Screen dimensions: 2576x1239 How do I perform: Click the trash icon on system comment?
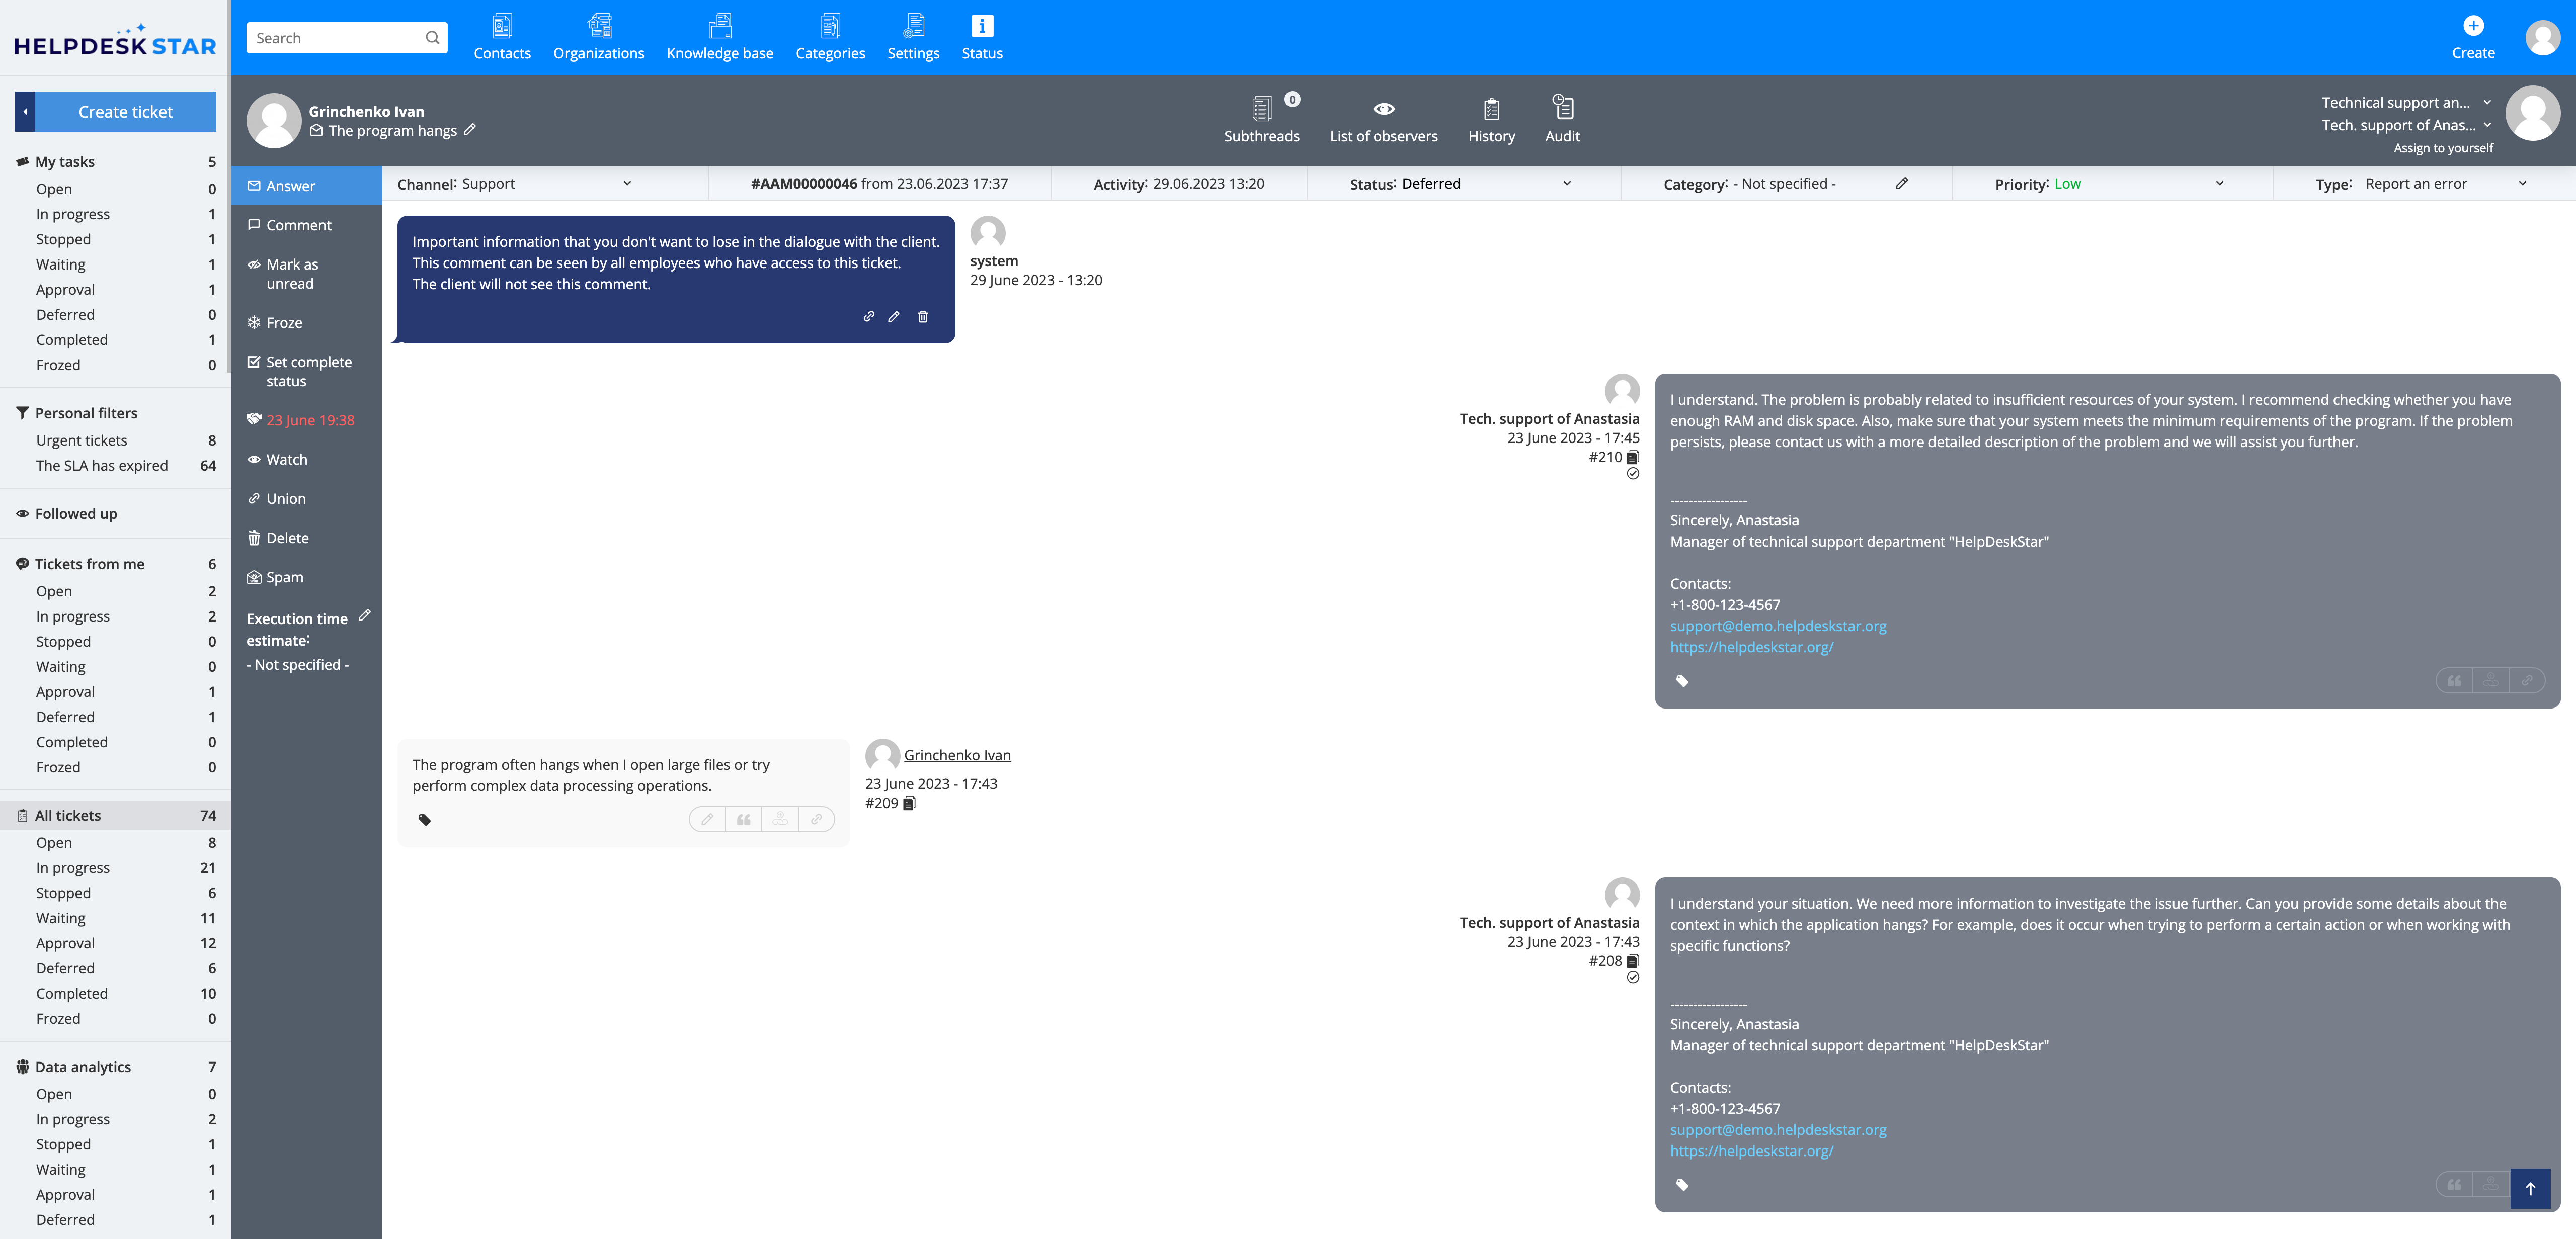[922, 317]
